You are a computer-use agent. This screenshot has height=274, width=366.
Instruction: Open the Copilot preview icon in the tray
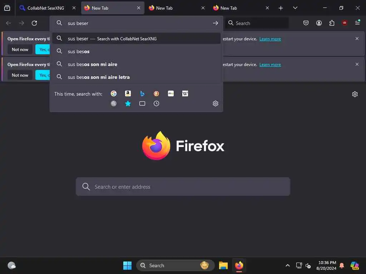355,265
